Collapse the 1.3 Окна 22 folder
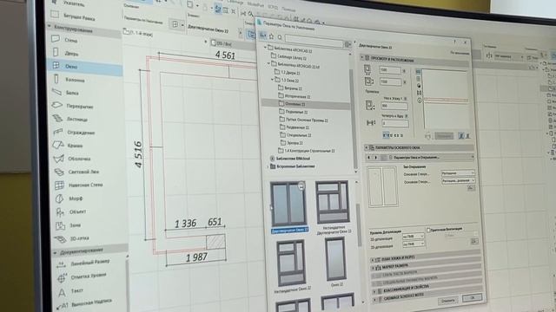Screen dimensions: 556x312 click(x=272, y=80)
